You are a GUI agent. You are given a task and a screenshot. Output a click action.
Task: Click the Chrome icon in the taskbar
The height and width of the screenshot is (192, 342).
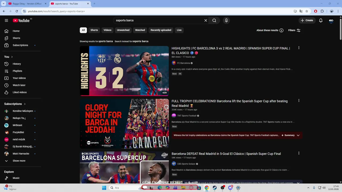point(207,188)
